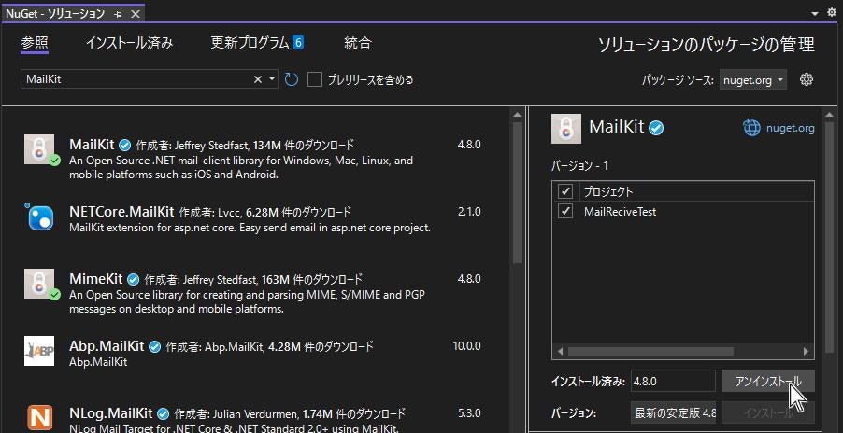This screenshot has height=433, width=843.
Task: Click the MailReciveTest project name
Action: pos(620,212)
